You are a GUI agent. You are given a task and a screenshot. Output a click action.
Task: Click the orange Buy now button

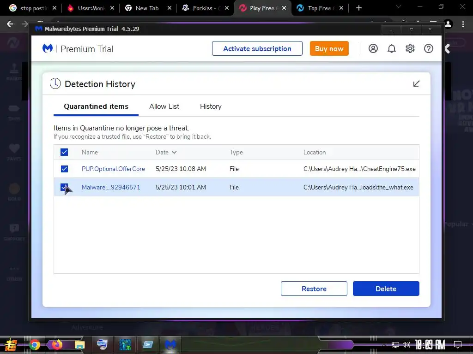pyautogui.click(x=329, y=48)
